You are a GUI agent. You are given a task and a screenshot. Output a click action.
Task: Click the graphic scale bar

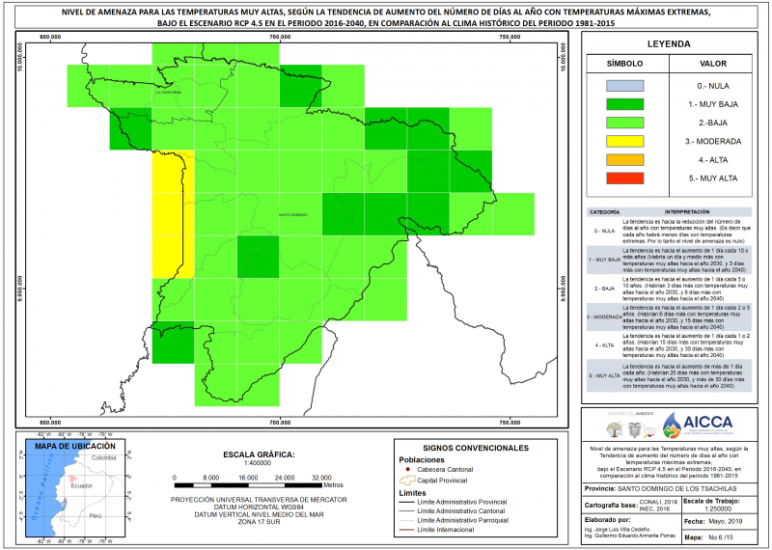(x=247, y=478)
